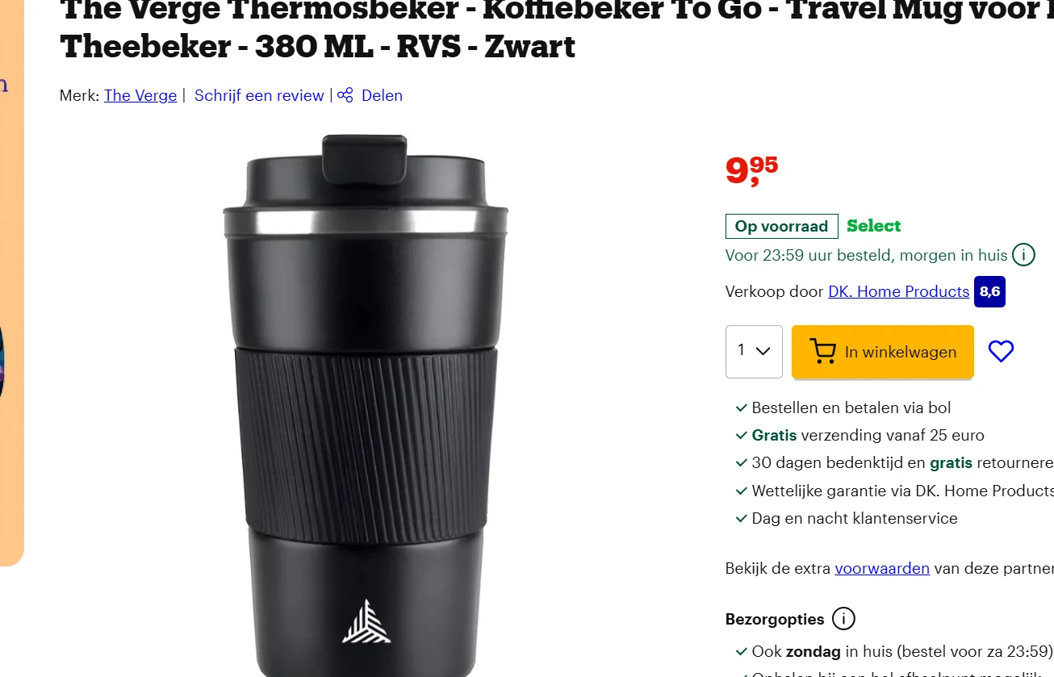Open the quantity dropdown showing 1

(754, 351)
